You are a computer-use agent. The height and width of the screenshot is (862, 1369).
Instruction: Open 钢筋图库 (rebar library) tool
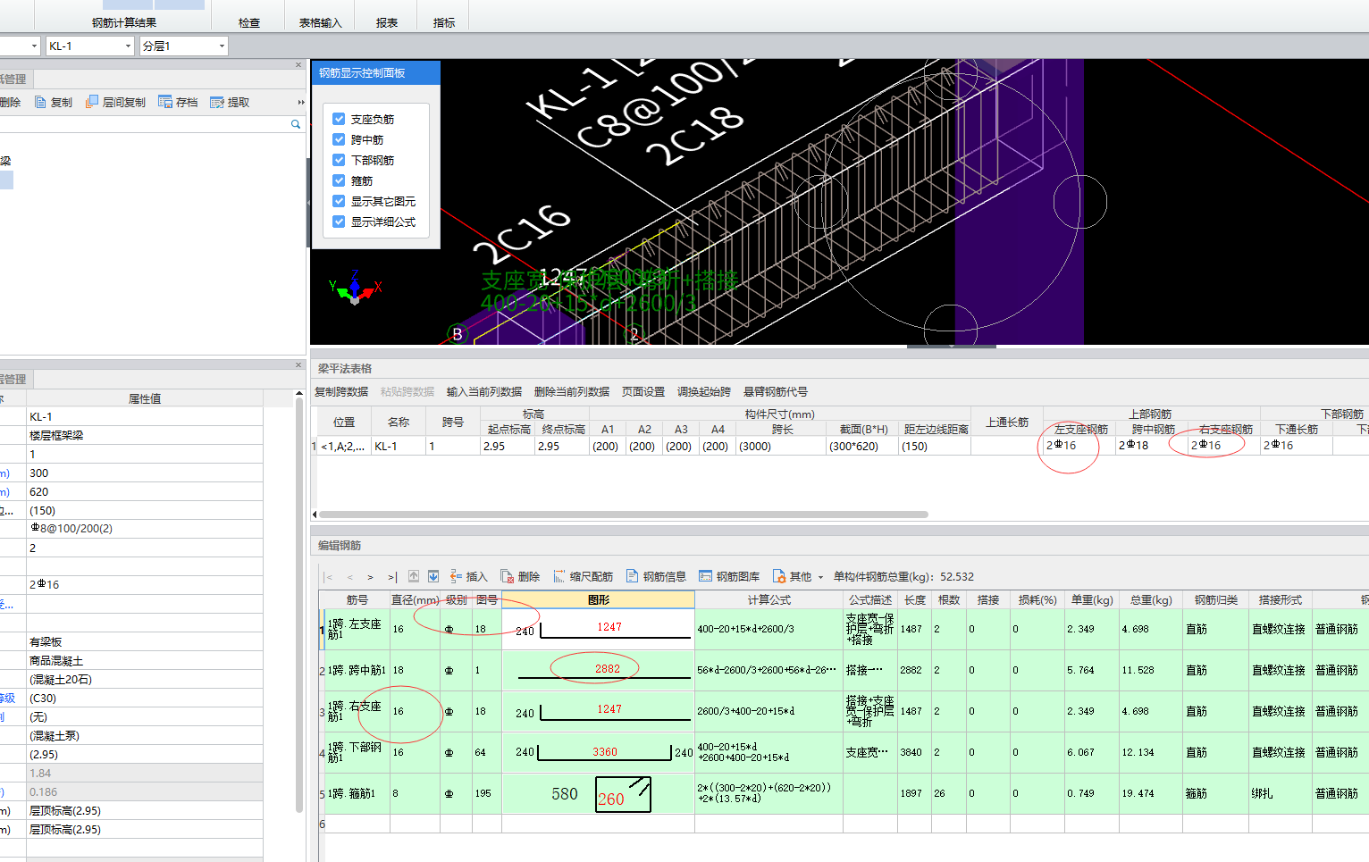click(x=729, y=576)
